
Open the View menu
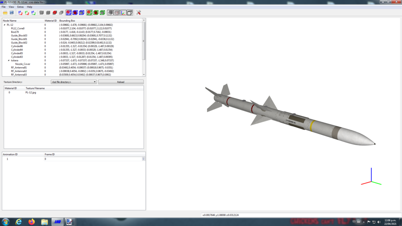[x=11, y=7]
